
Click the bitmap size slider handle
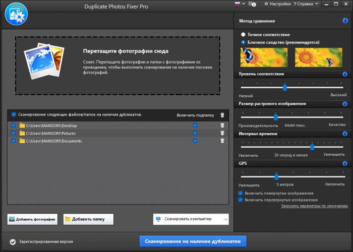[275, 117]
